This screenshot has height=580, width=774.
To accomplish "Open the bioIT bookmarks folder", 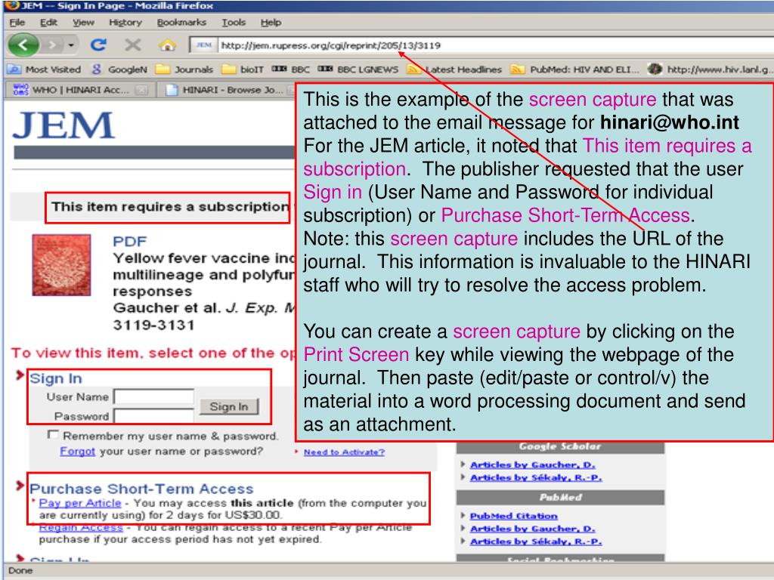I will coord(243,69).
